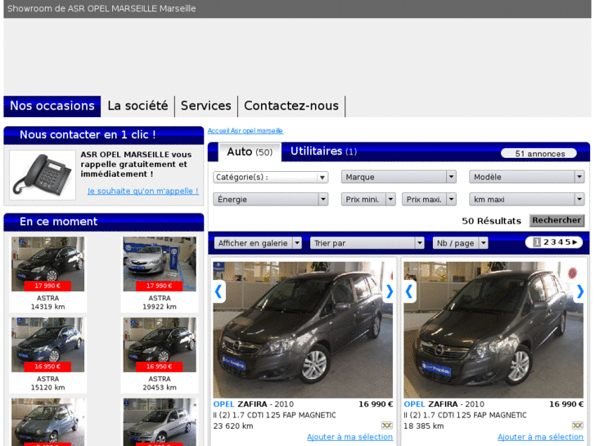
Task: Open the km maxi dropdown
Action: (526, 199)
